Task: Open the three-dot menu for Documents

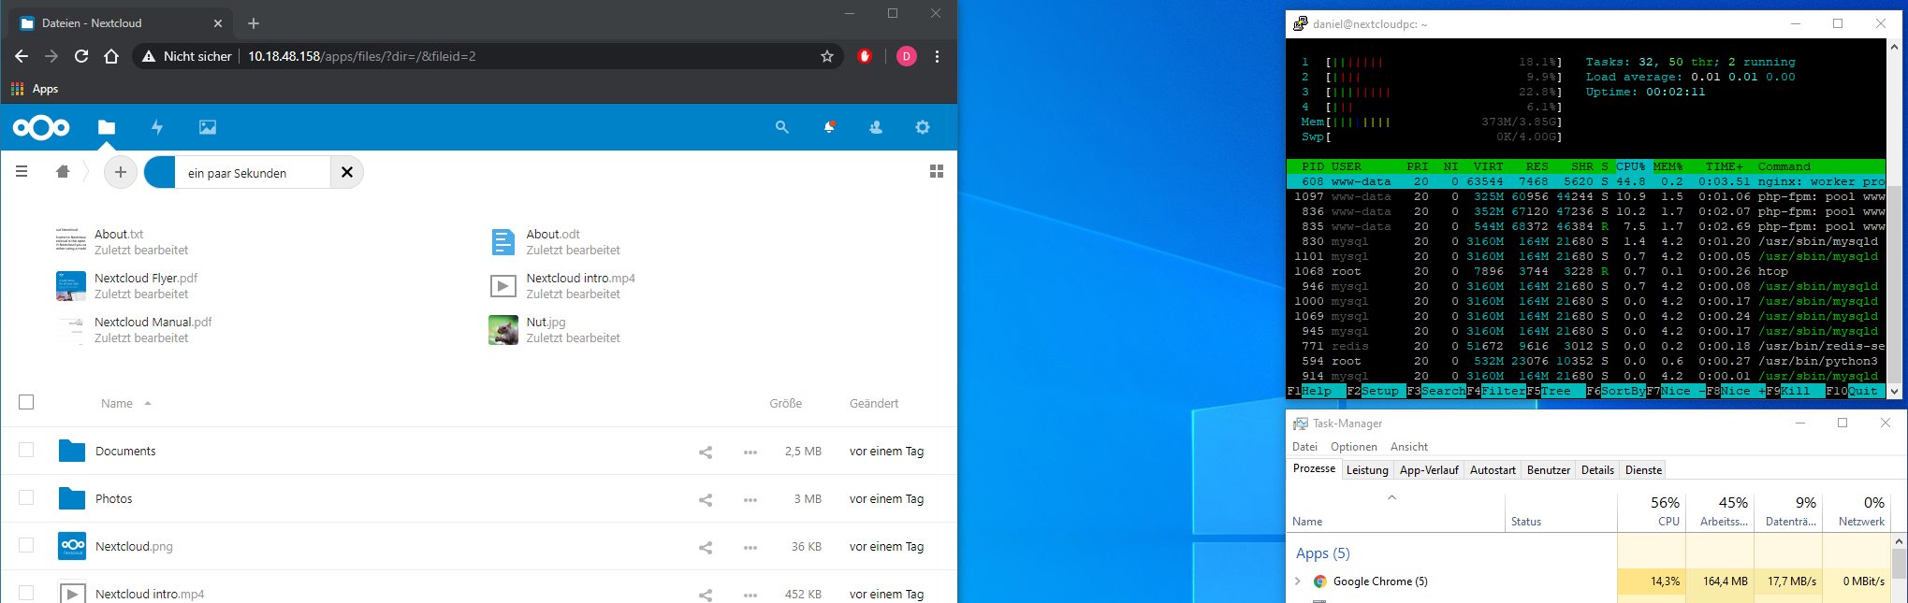Action: pos(750,452)
